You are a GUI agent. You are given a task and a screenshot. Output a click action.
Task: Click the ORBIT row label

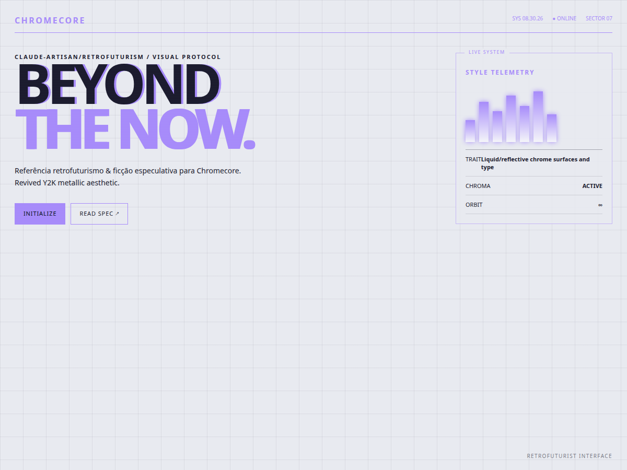coord(474,205)
